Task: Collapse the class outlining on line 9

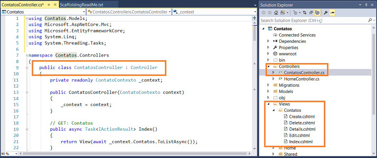Action: (x=27, y=68)
